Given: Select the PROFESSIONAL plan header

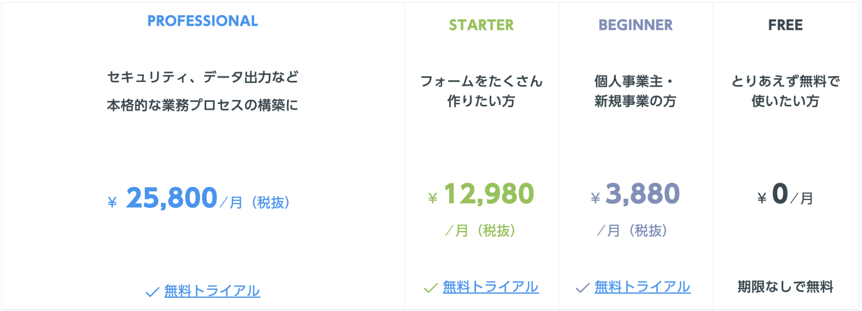Looking at the screenshot, I should pyautogui.click(x=203, y=20).
